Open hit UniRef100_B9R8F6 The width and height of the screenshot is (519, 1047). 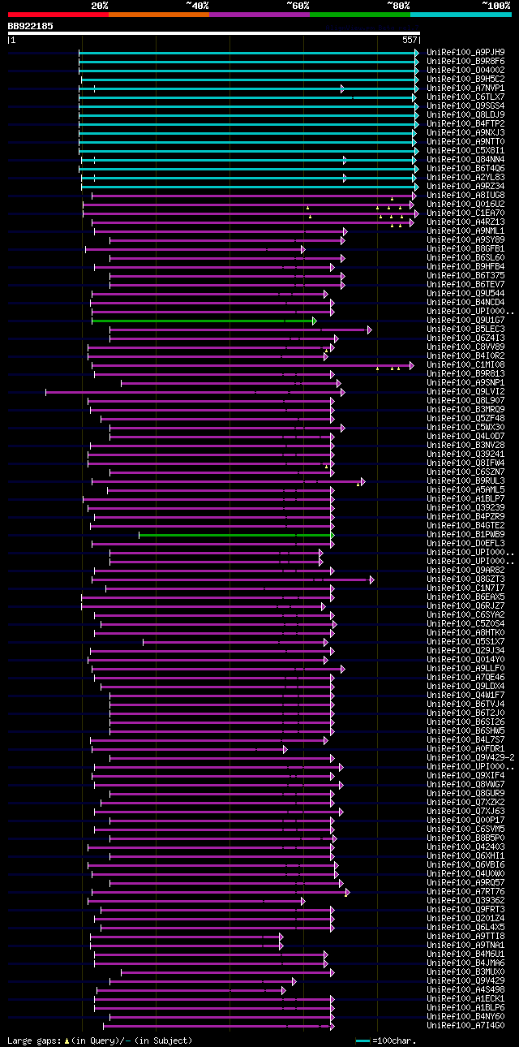coord(465,62)
